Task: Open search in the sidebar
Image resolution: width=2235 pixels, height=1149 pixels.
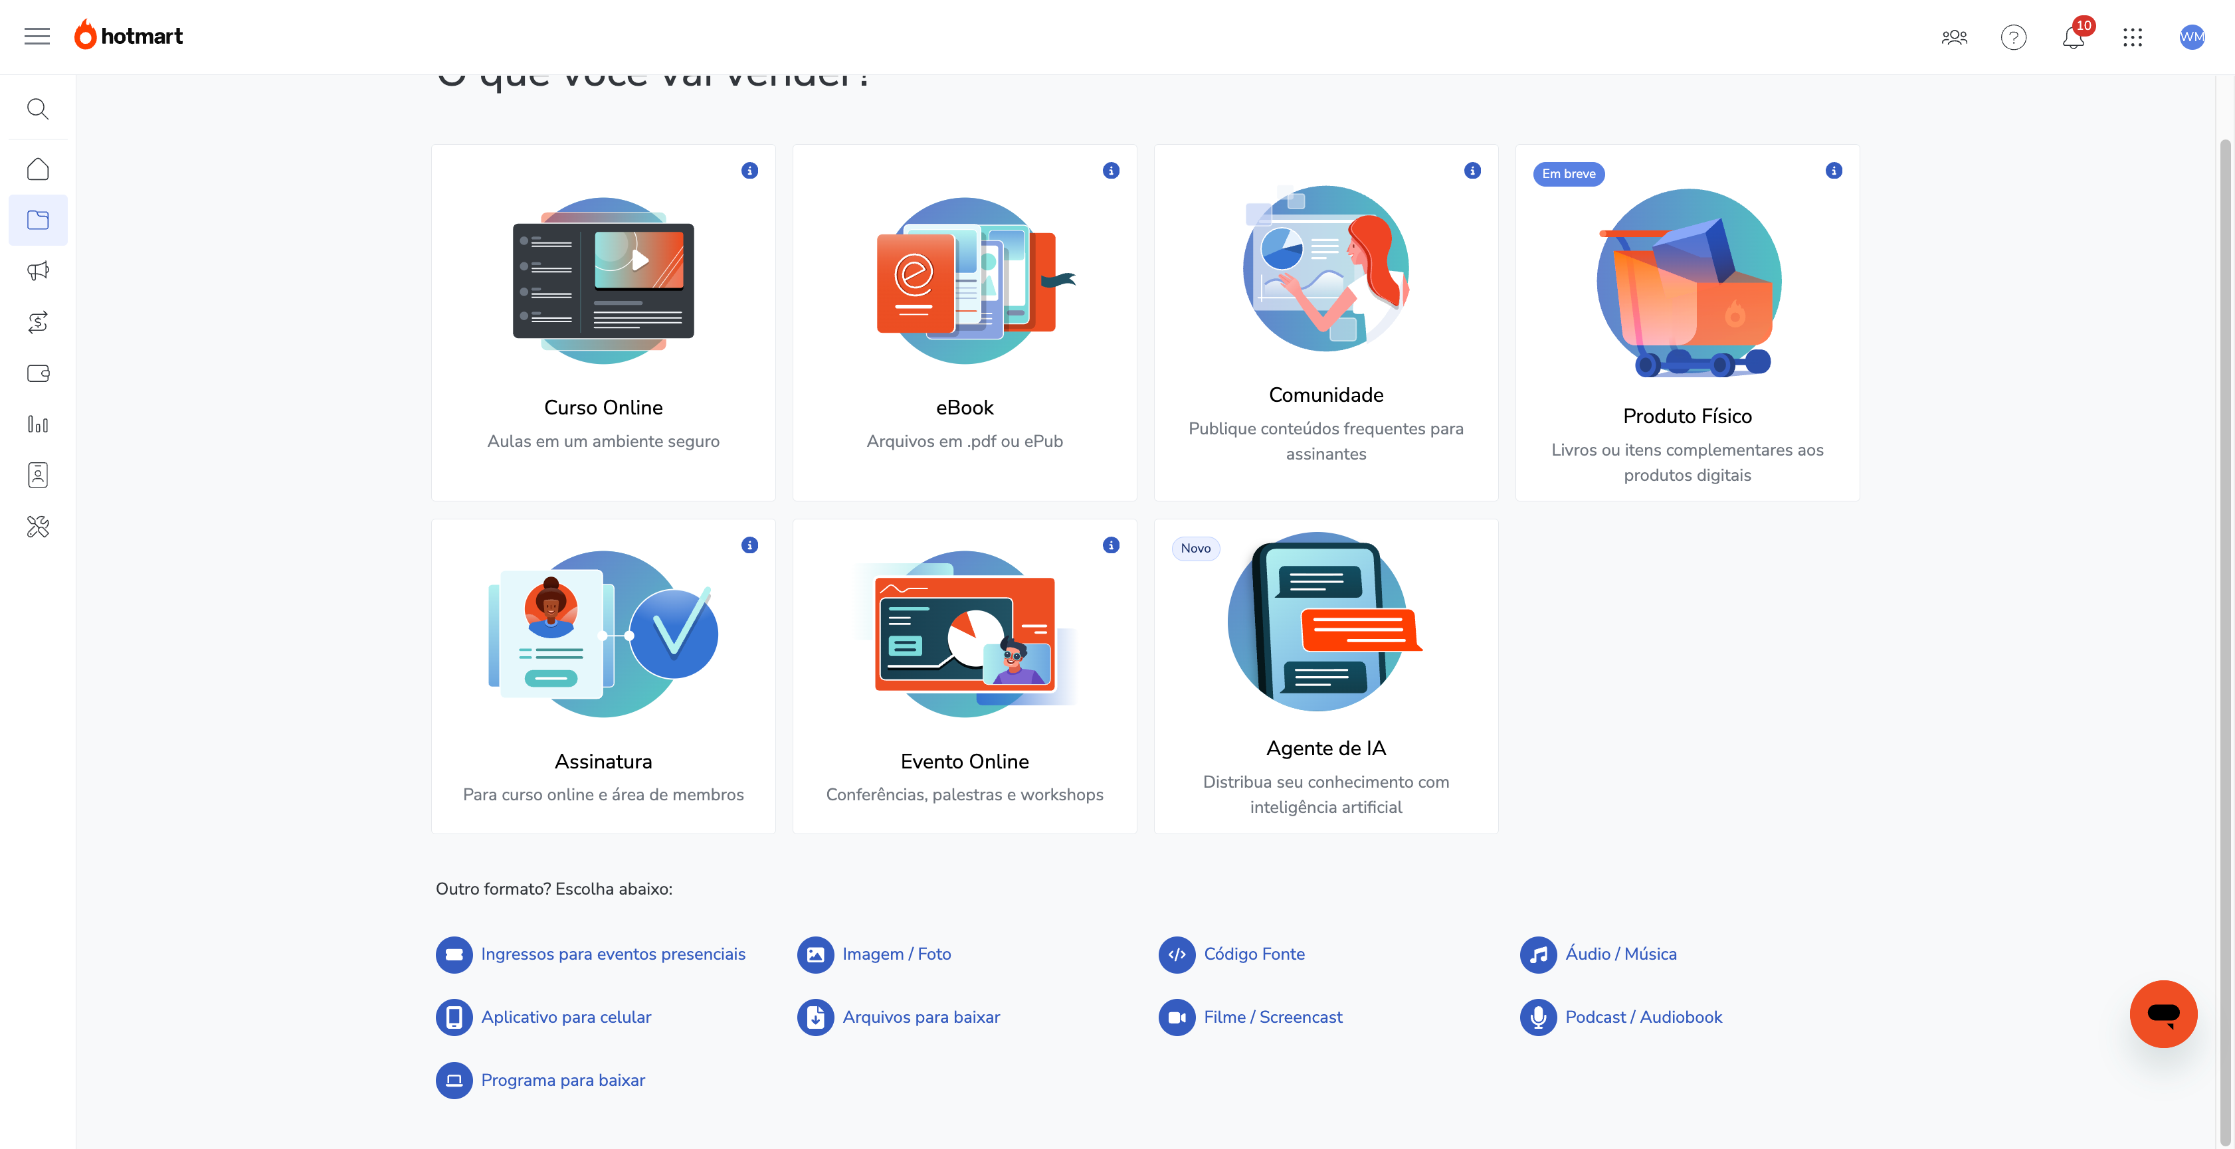Action: click(37, 108)
